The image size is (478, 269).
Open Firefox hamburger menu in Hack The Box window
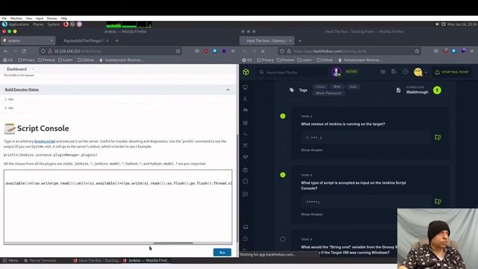tap(472, 52)
